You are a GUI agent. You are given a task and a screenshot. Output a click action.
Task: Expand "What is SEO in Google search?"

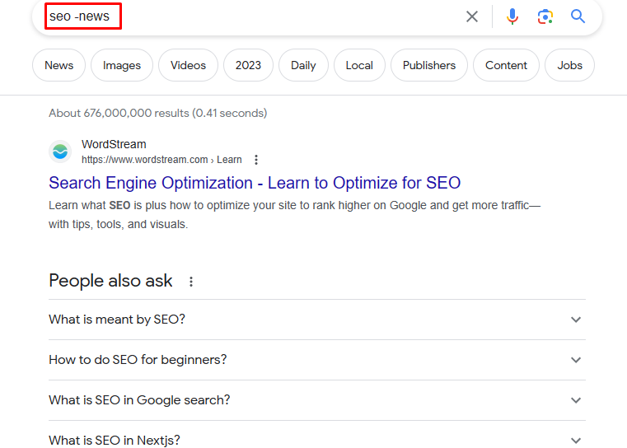click(x=317, y=400)
